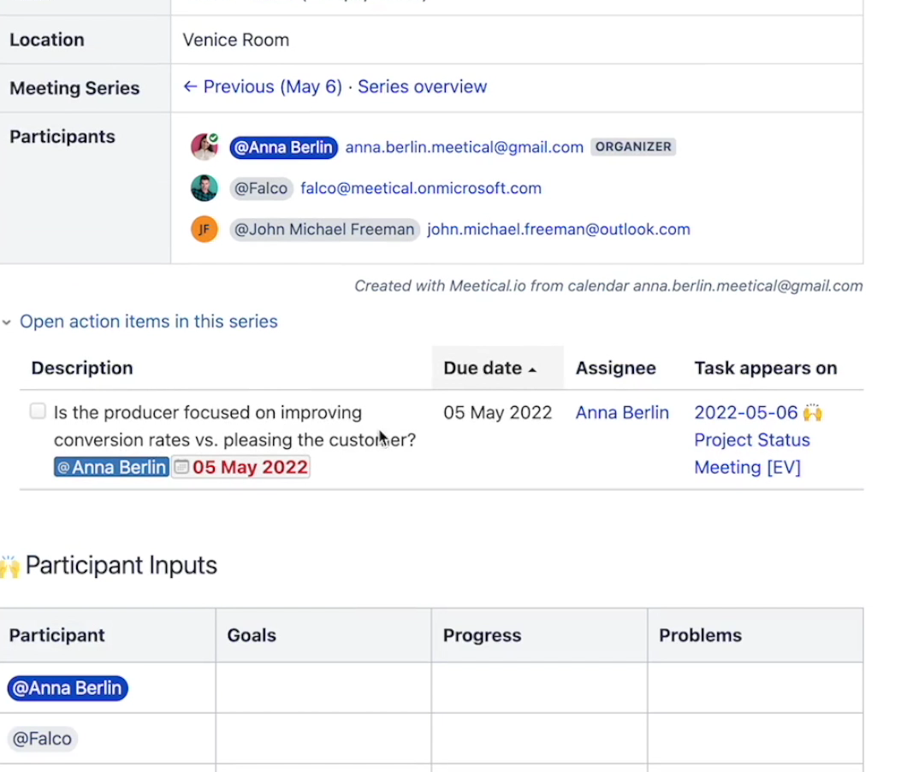Click the green status badge on Anna's avatar
The image size is (907, 772).
pos(216,136)
